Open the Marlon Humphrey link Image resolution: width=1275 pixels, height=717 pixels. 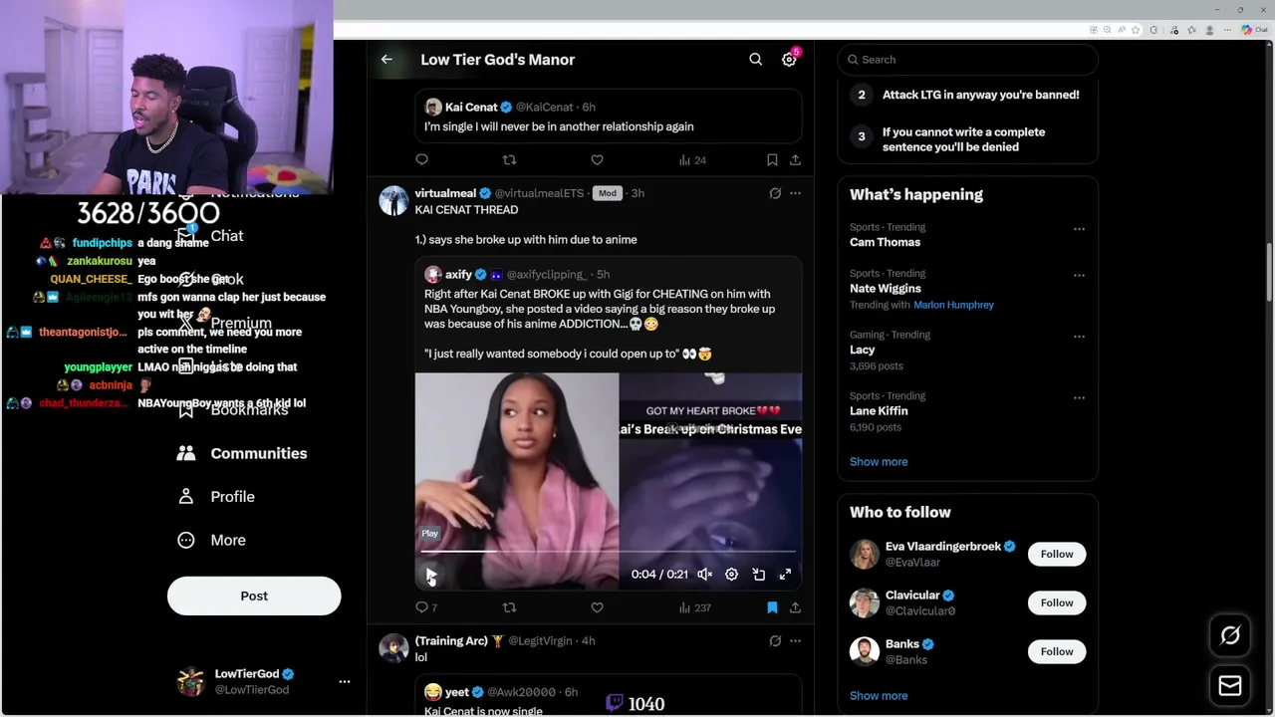click(x=953, y=305)
